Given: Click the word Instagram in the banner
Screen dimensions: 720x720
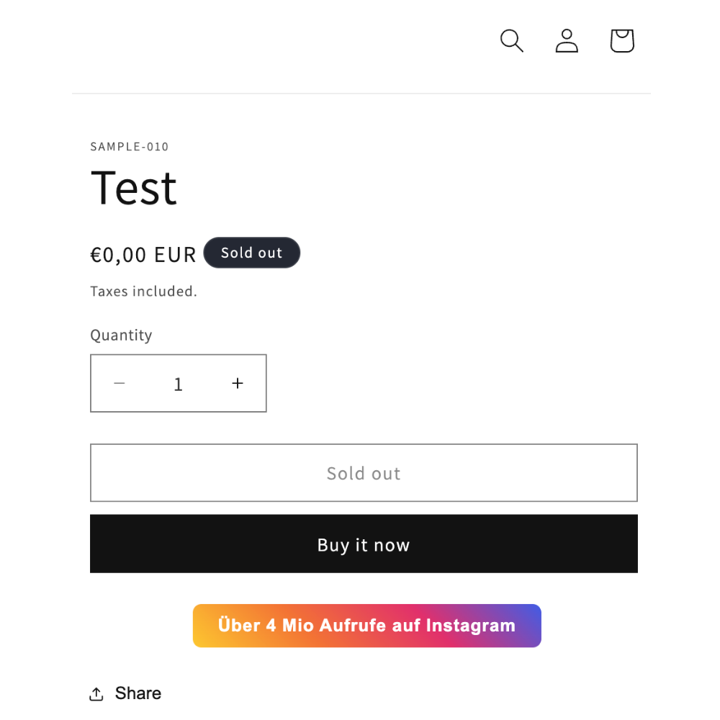Looking at the screenshot, I should tap(471, 626).
